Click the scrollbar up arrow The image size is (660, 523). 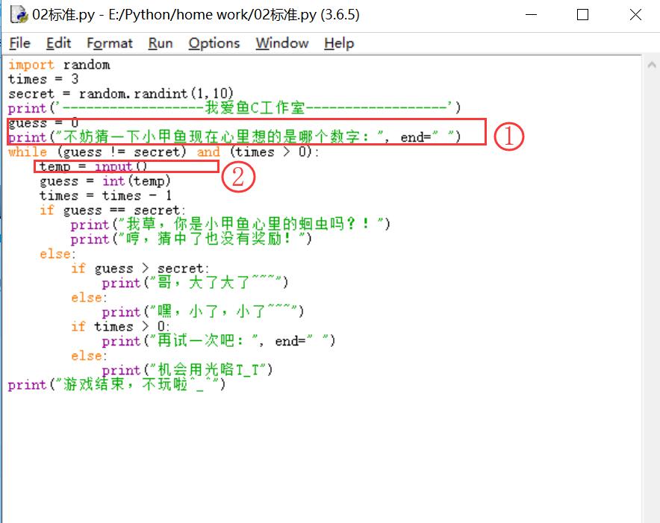point(651,64)
